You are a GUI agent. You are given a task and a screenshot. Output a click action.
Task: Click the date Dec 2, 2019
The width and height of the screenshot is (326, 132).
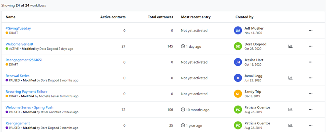[252, 96]
